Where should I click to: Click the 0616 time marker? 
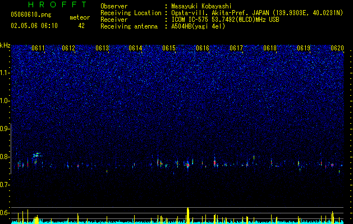coord(203,48)
